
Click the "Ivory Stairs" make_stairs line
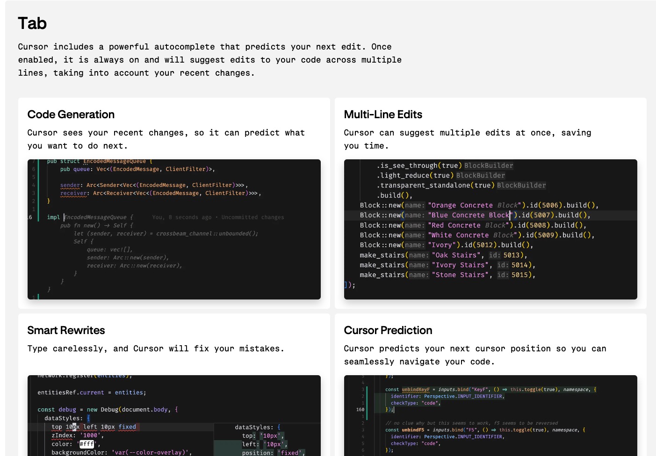point(447,265)
